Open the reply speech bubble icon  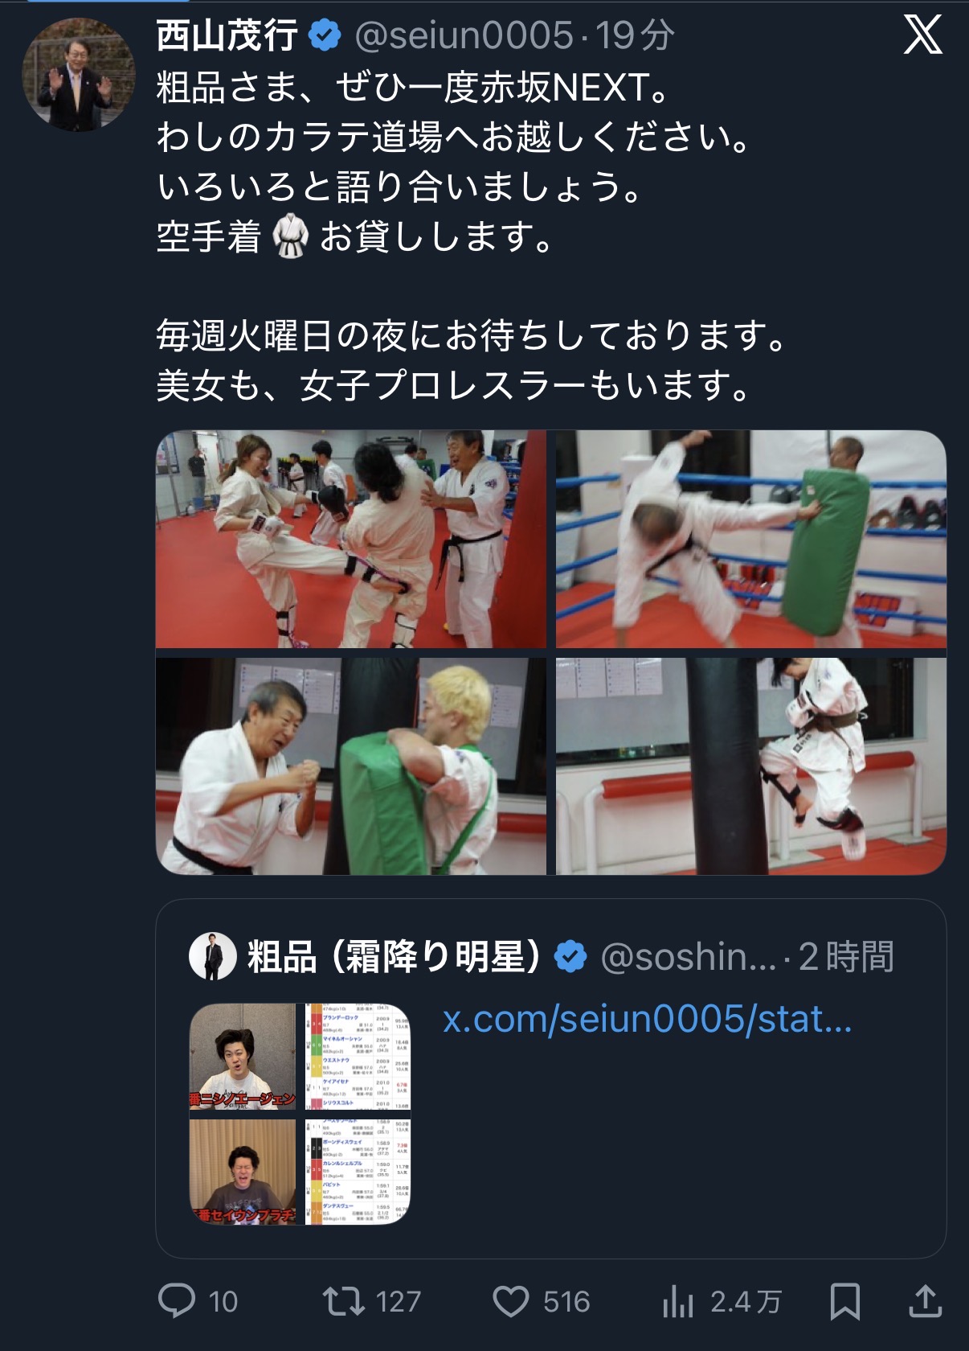click(177, 1300)
